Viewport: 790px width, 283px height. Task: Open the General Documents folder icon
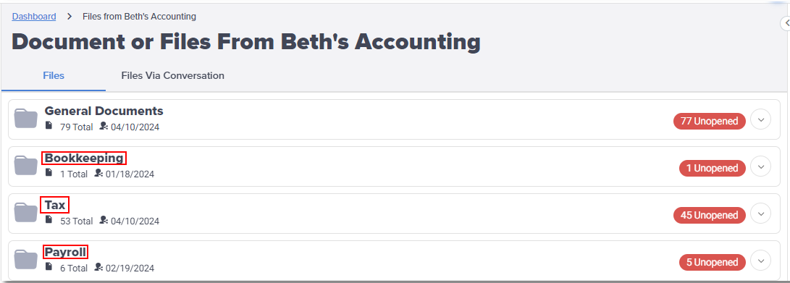click(x=25, y=118)
